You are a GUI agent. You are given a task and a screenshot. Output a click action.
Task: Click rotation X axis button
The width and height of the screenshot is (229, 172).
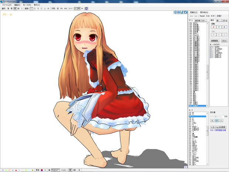click(x=213, y=27)
